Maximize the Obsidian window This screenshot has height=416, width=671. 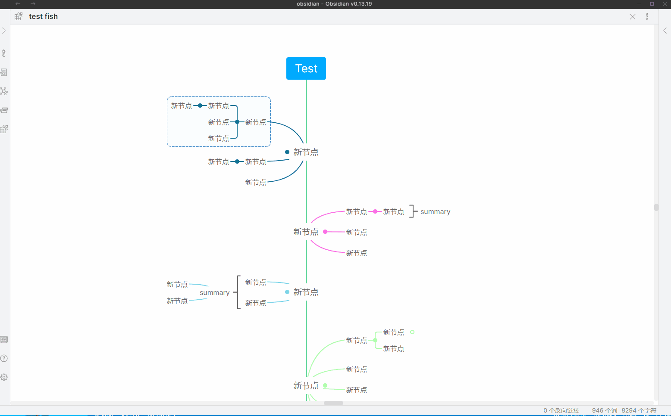[652, 3]
